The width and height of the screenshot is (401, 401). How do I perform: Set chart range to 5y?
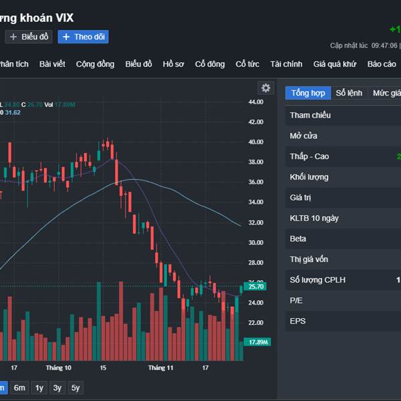[76, 388]
